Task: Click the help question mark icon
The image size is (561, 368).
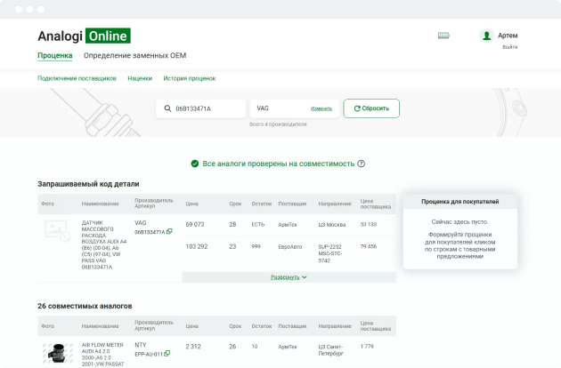Action: [x=362, y=164]
